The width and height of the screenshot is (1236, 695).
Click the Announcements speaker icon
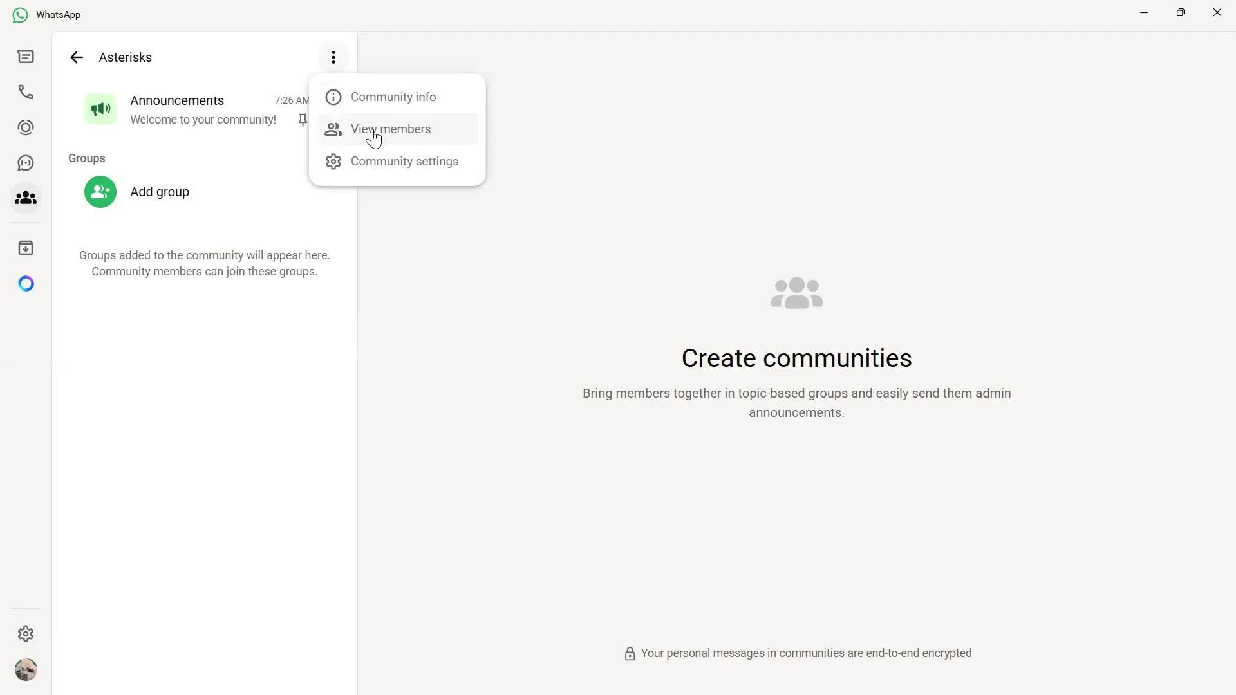(x=100, y=109)
